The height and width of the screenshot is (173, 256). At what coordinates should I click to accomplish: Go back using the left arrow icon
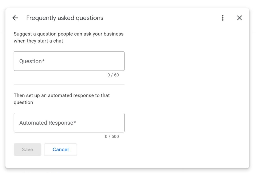pos(15,18)
